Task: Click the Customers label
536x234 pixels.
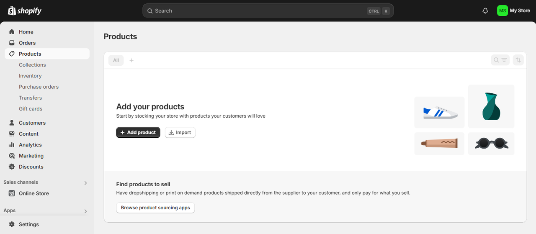Action: [x=32, y=123]
